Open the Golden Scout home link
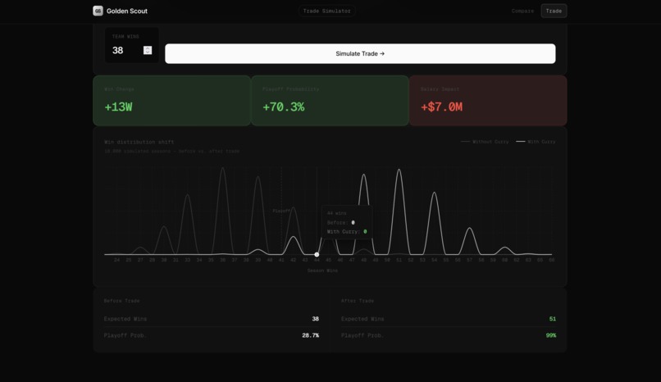The height and width of the screenshot is (382, 661). (x=120, y=11)
